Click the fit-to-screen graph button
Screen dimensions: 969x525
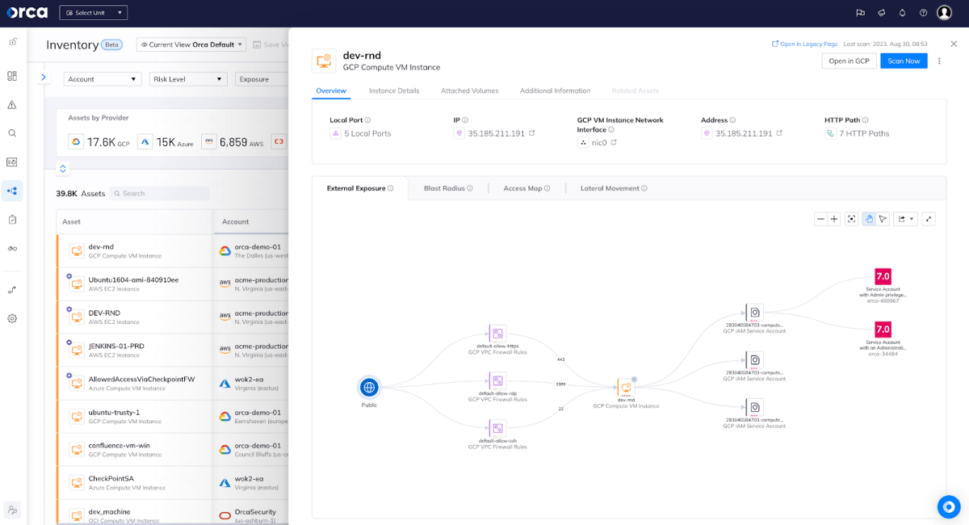[x=850, y=219]
